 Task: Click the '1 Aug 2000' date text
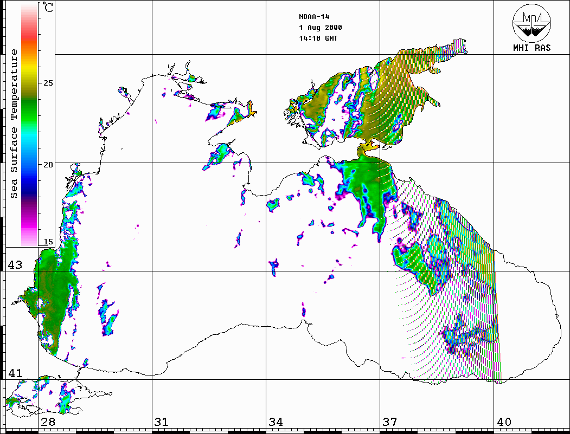(321, 28)
